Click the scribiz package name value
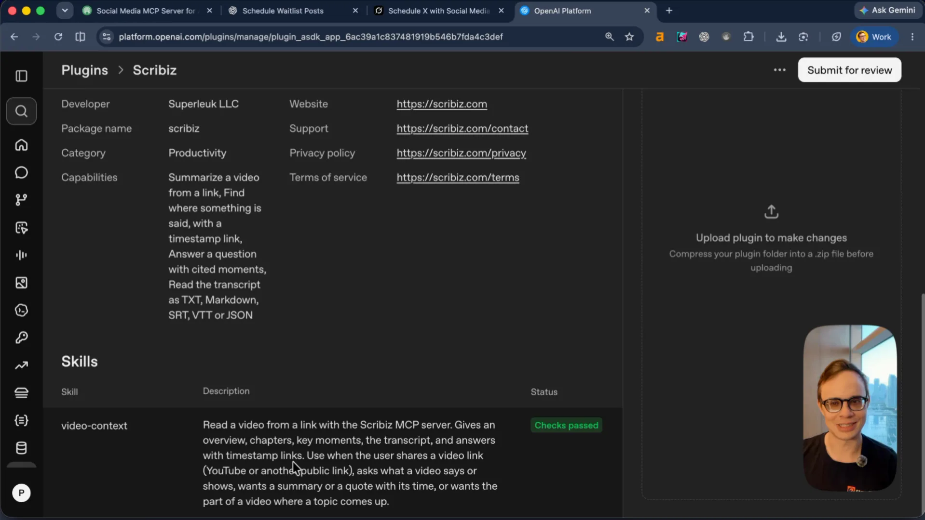 (184, 129)
